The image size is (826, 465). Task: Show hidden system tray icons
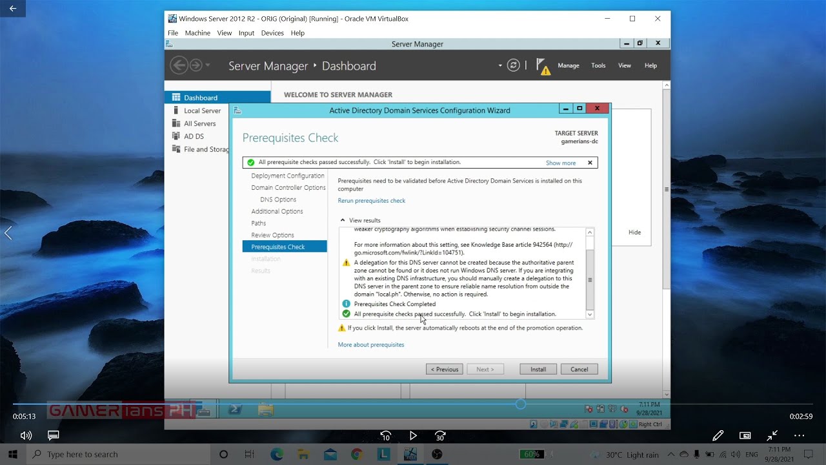pyautogui.click(x=670, y=454)
